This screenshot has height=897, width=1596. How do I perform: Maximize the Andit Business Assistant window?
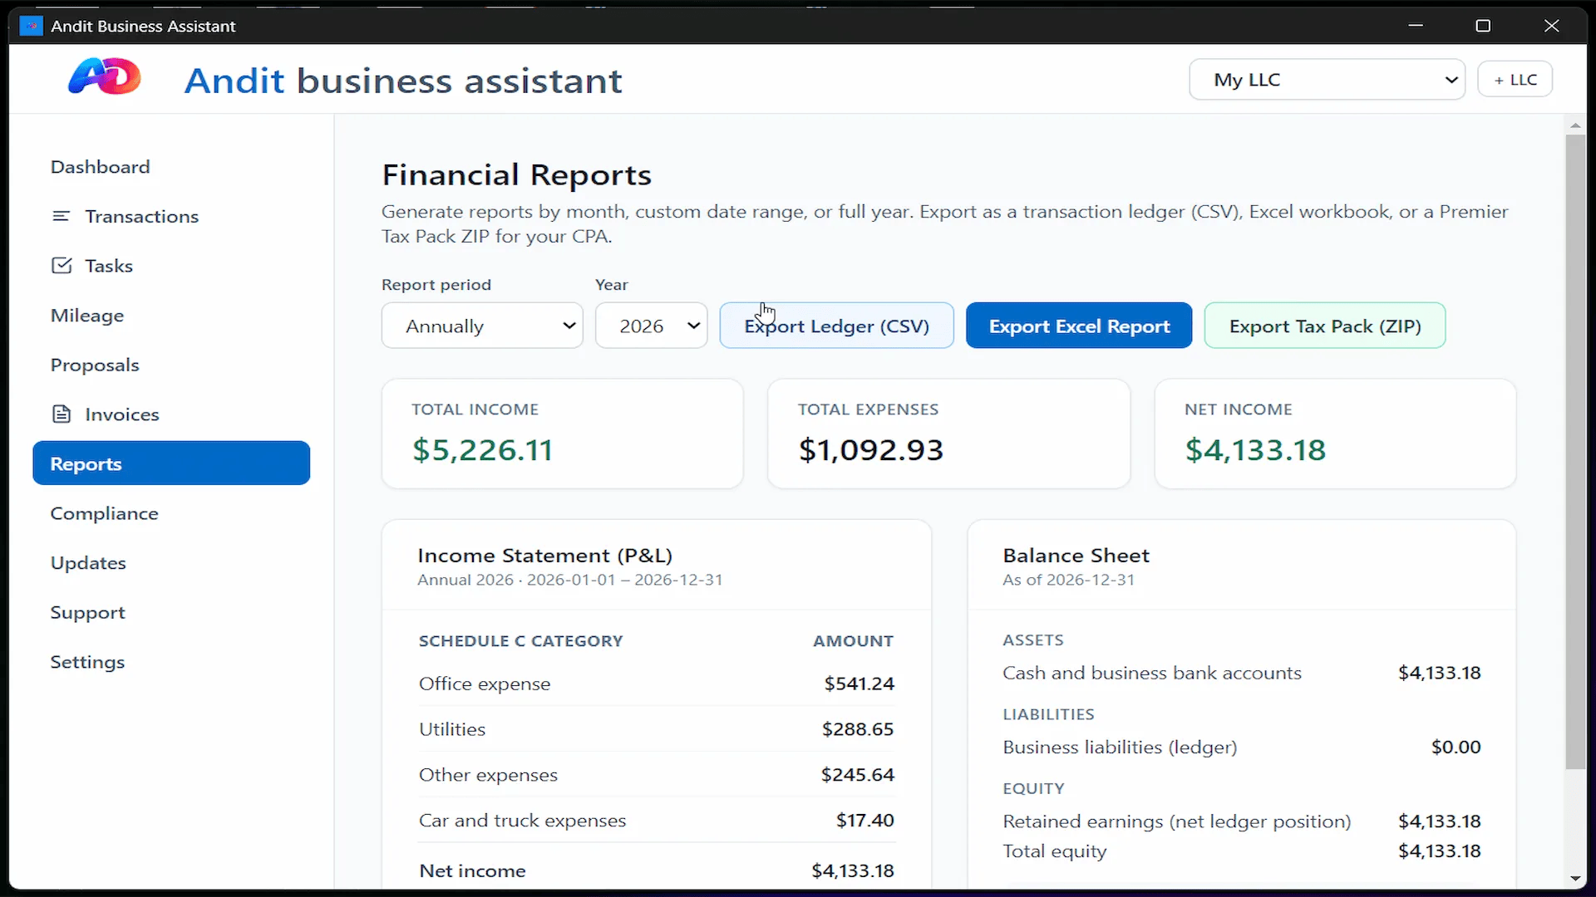pos(1483,26)
